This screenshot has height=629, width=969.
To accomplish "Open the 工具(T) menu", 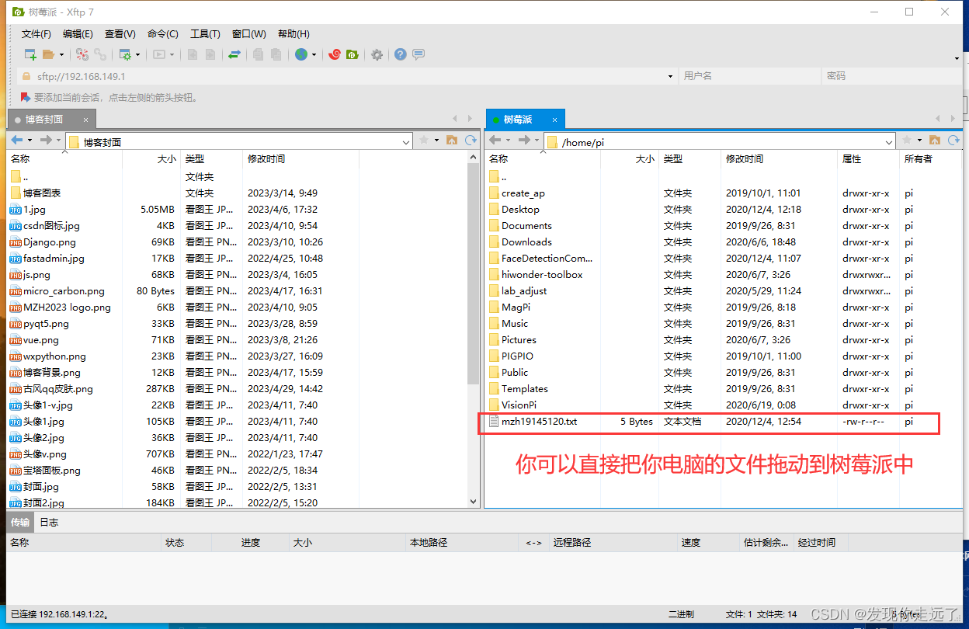I will 205,34.
